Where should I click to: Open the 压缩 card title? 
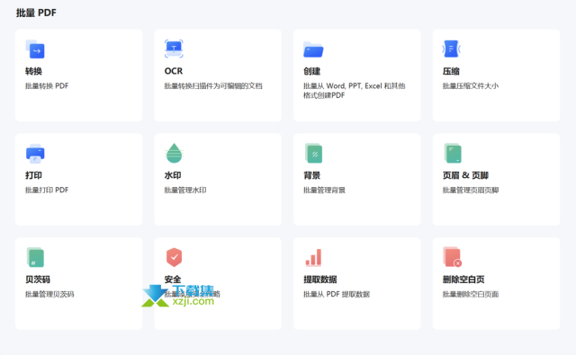click(x=451, y=71)
